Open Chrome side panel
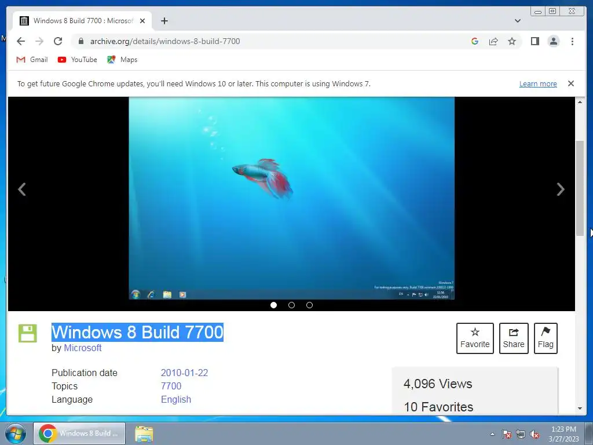This screenshot has width=593, height=445. coord(535,41)
